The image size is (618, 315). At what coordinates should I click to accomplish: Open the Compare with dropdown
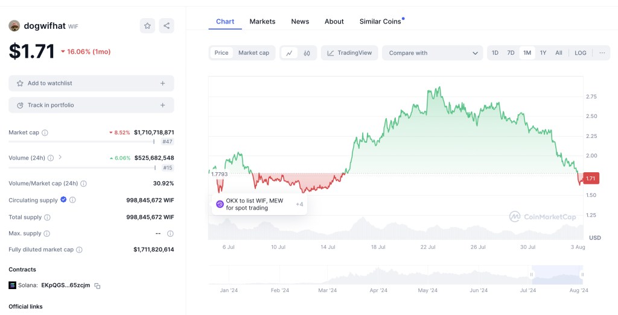click(x=432, y=53)
